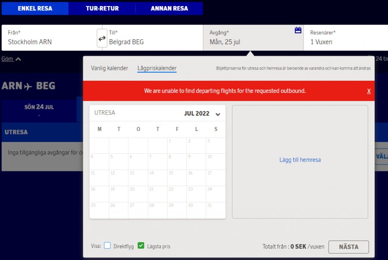Swap origin and destination airports
388x260 pixels.
102,38
